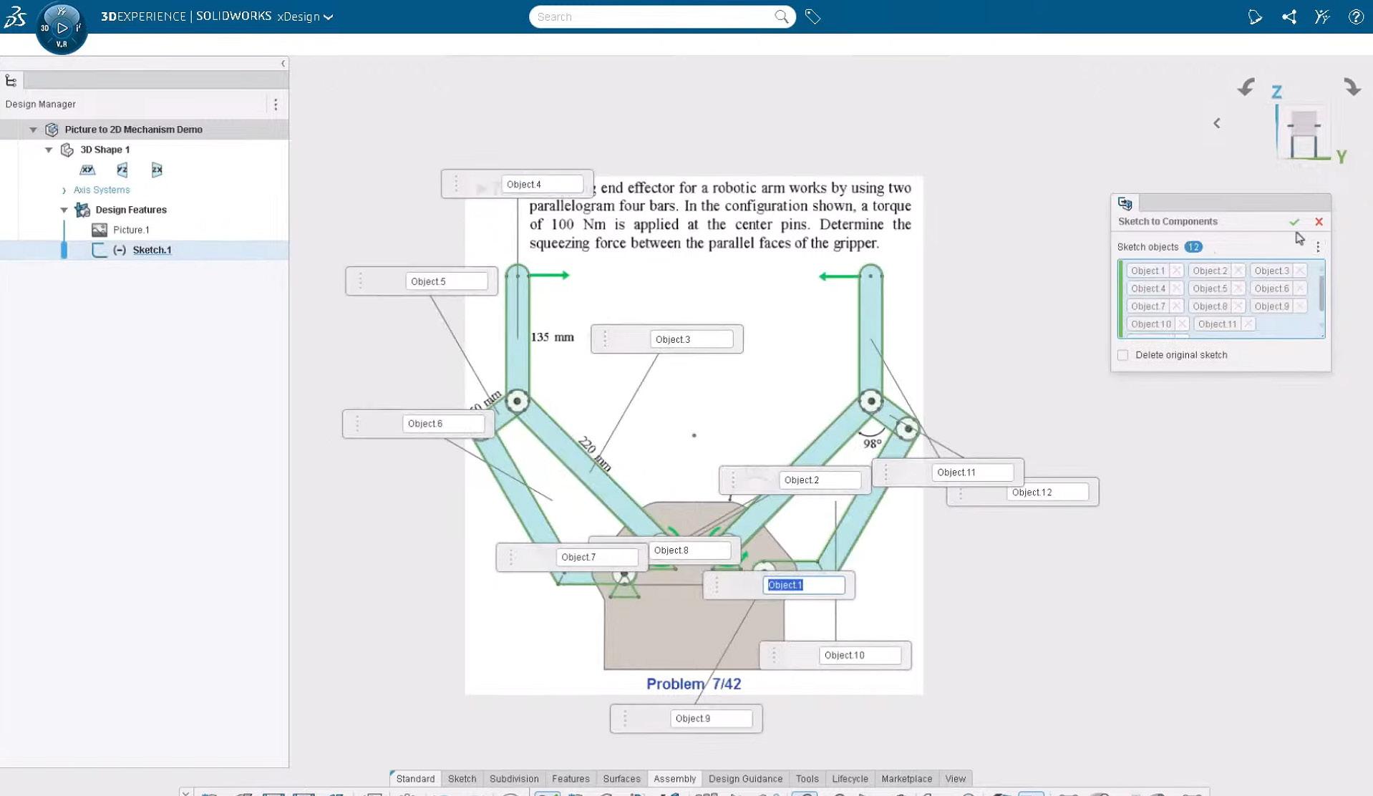
Task: Switch to the Surfaces tab
Action: click(x=621, y=779)
